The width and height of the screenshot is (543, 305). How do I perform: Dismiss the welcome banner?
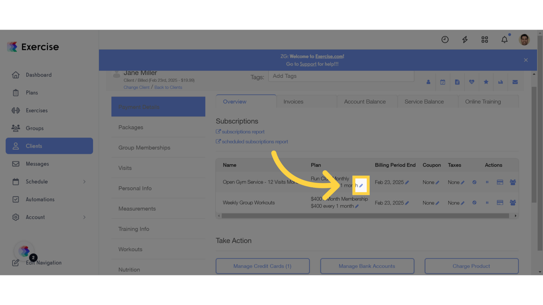[526, 60]
